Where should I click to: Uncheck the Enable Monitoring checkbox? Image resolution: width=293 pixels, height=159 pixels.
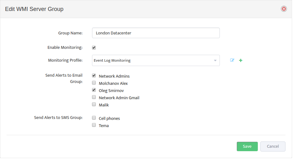point(94,48)
